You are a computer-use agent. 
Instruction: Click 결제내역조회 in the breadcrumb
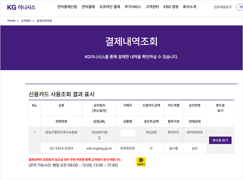pyautogui.click(x=44, y=21)
